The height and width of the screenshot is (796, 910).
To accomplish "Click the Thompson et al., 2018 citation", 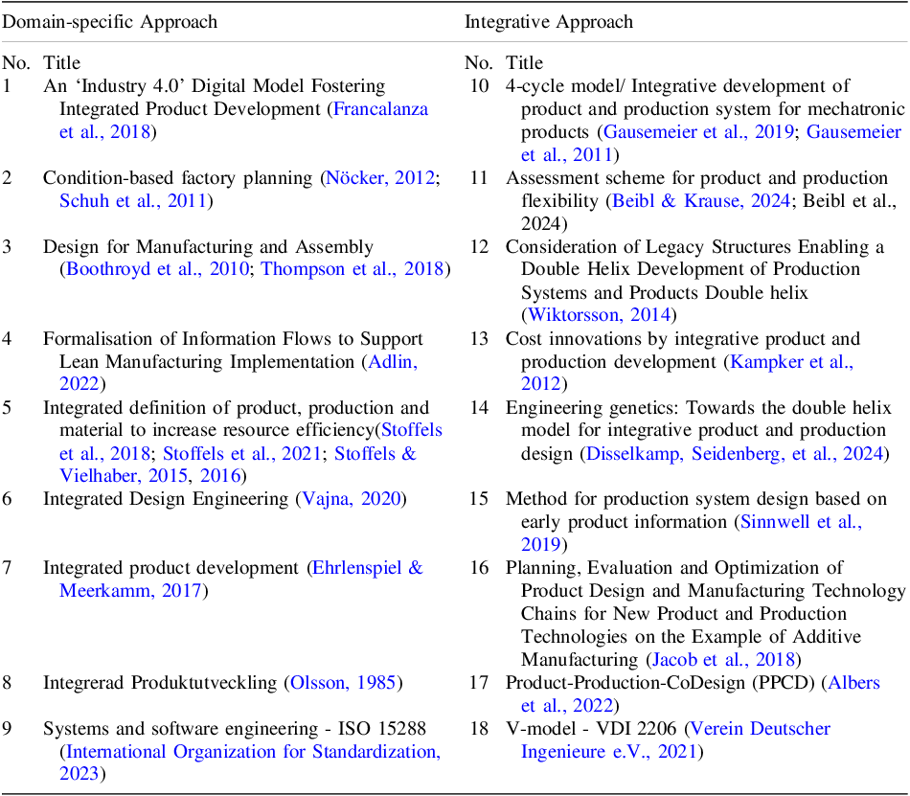I will pyautogui.click(x=353, y=269).
